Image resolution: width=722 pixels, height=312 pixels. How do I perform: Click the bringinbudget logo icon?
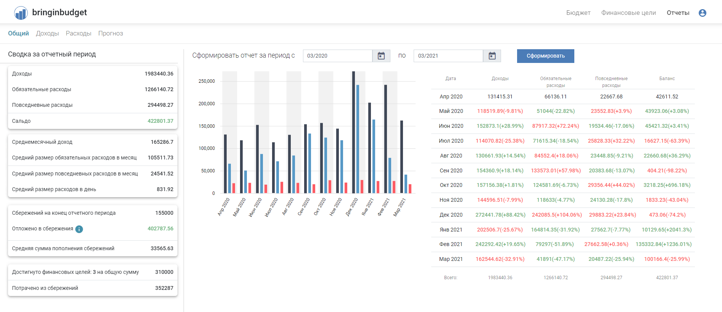21,13
